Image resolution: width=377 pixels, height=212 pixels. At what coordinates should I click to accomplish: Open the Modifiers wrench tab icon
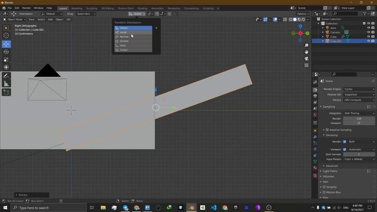(315, 137)
